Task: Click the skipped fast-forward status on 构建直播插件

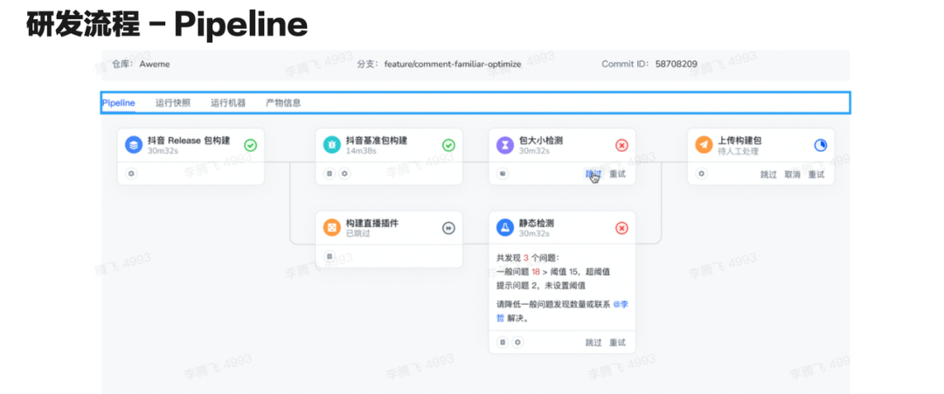Action: click(448, 228)
